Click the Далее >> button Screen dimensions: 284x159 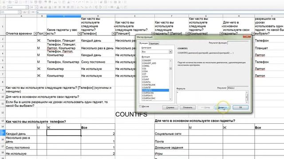click(x=222, y=107)
